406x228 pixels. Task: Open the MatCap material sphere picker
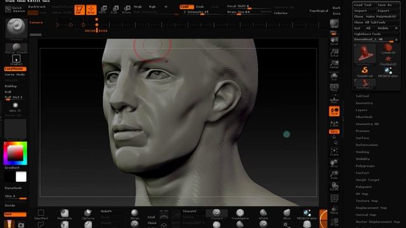click(16, 48)
